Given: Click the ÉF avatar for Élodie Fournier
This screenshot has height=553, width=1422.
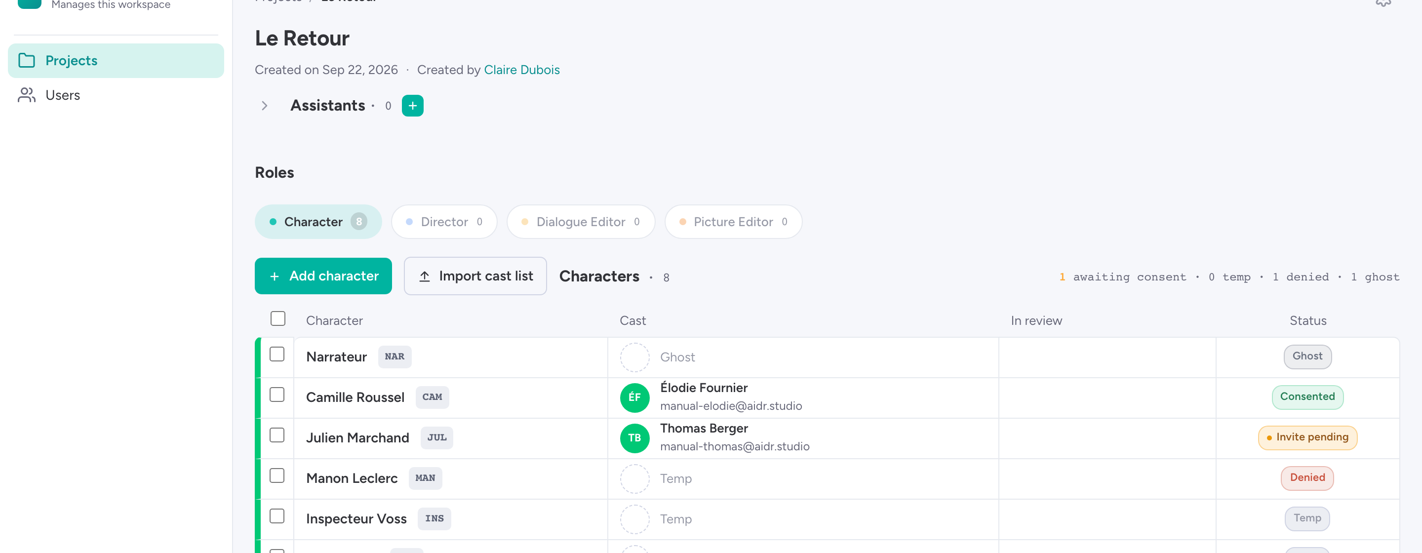Looking at the screenshot, I should (634, 397).
